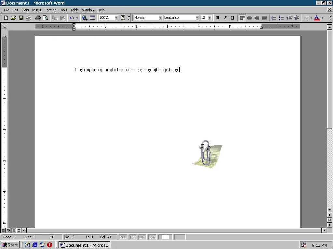Launch Internet Explorer from Quick Launch

[35, 245]
